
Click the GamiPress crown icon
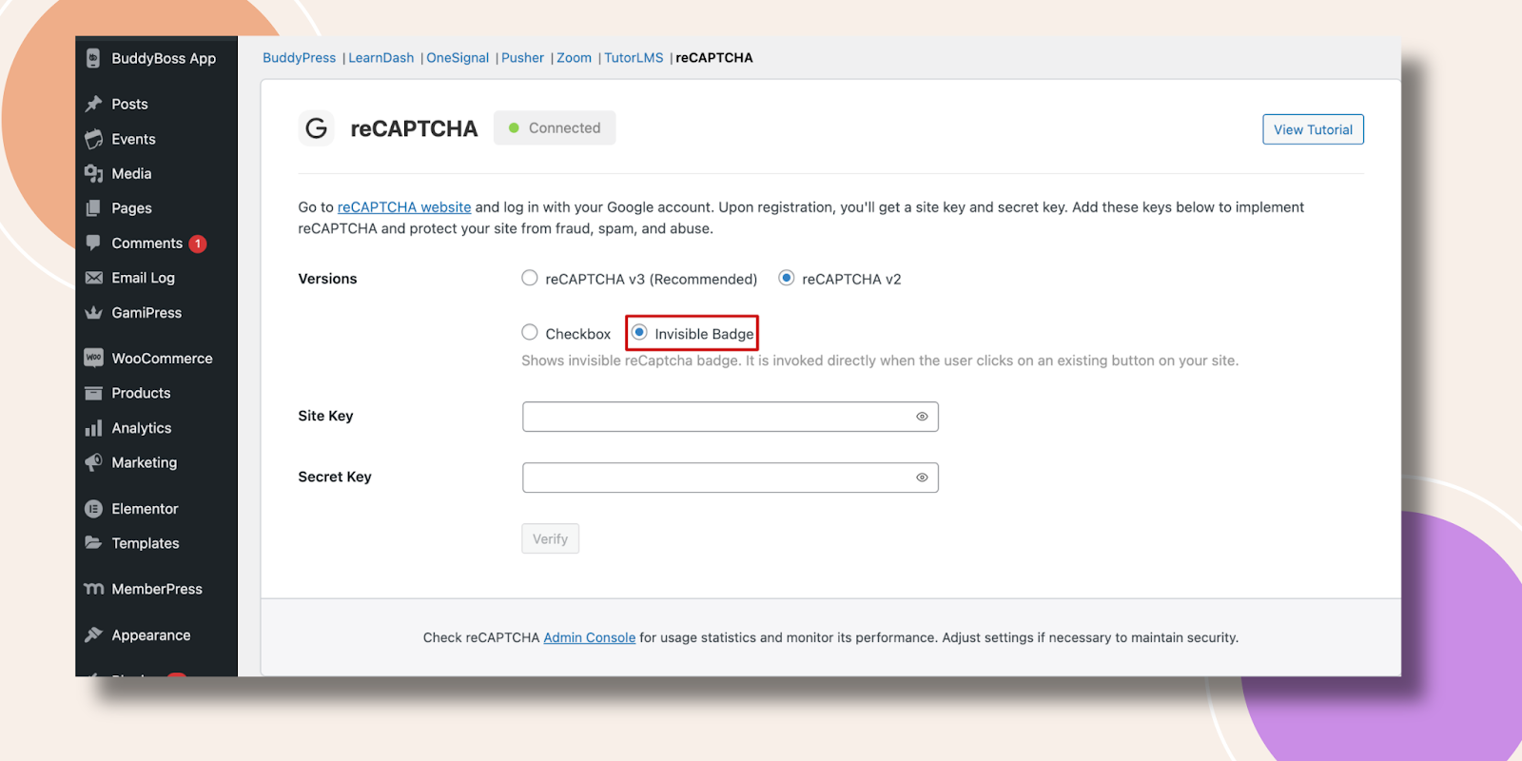point(93,312)
